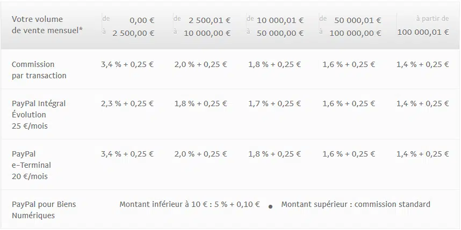Screen dimensions: 461x230
Task: Select the 10 000,01 € to 50 000,00 € header
Action: (275, 26)
